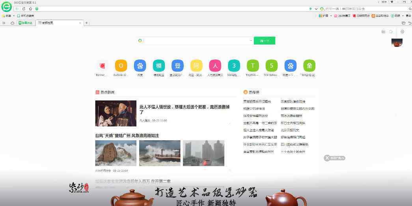Click the red bookmark toolbar shortcut
Screen dimensions: 412x206
coord(361,16)
